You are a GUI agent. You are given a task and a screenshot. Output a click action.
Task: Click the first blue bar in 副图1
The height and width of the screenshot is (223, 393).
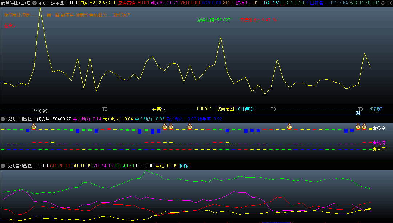point(28,131)
